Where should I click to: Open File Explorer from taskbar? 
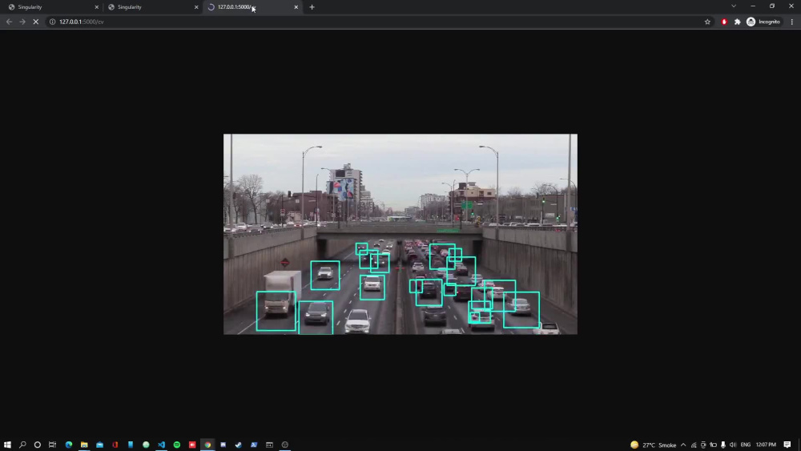point(84,445)
